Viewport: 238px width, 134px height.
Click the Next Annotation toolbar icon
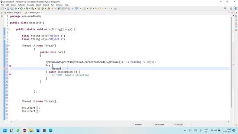[x=85, y=9]
